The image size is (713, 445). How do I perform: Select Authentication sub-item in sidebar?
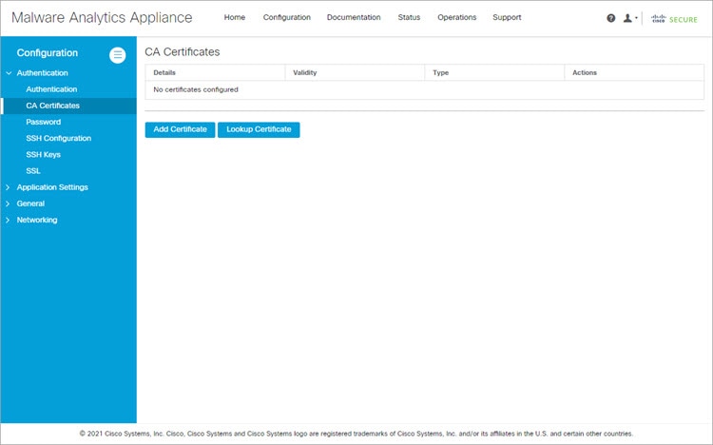(x=51, y=89)
